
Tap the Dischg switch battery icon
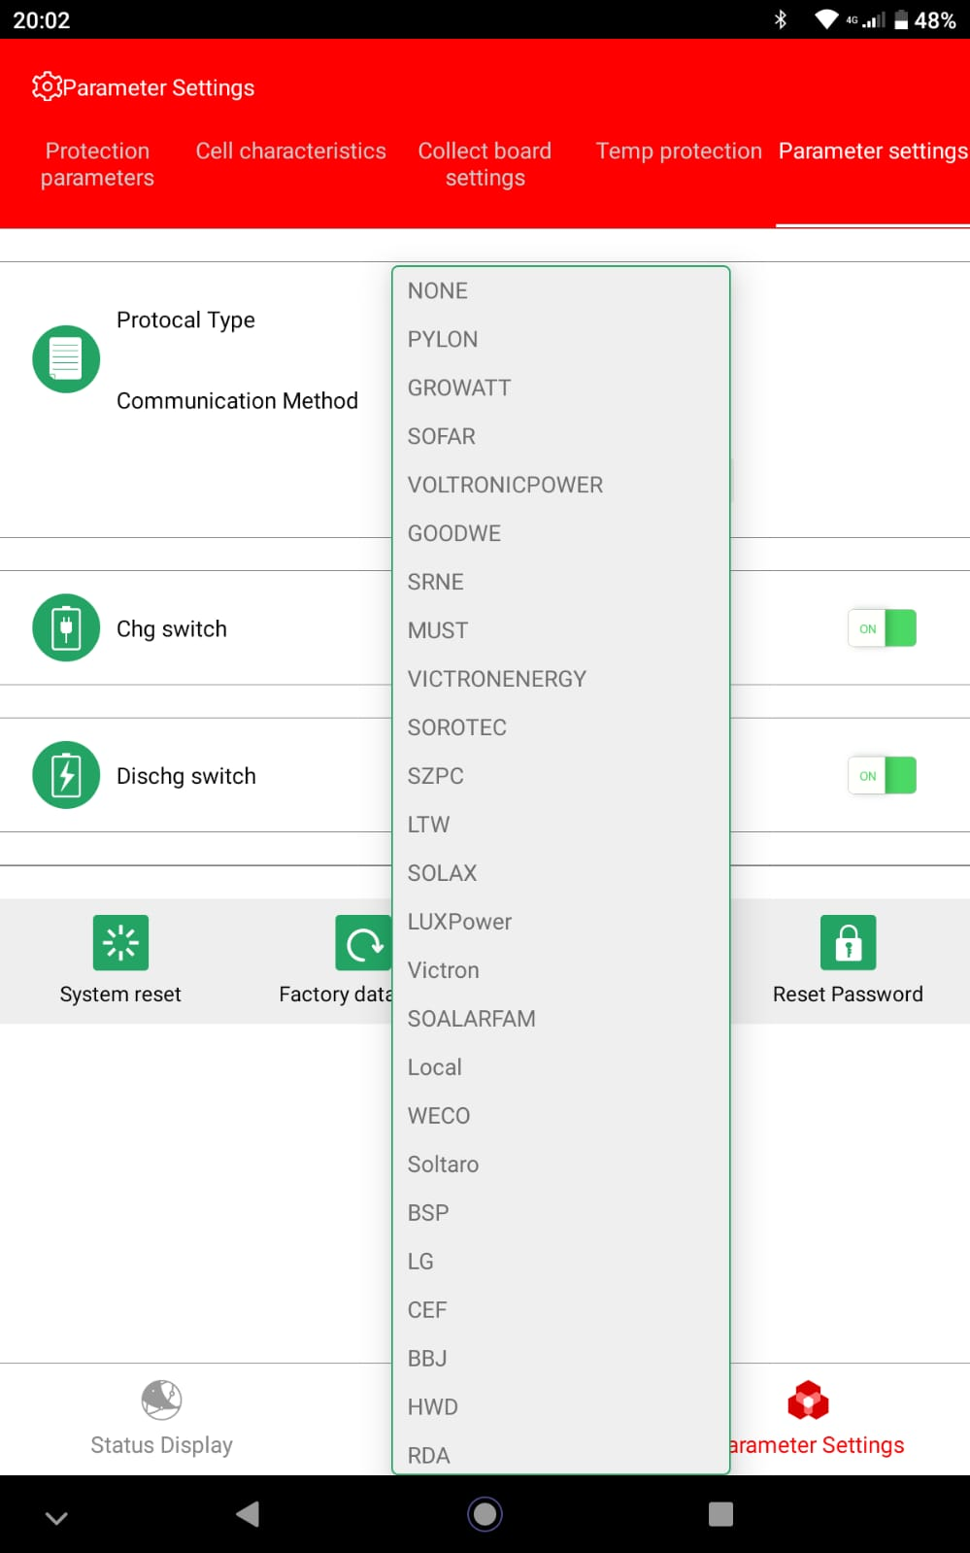coord(66,775)
